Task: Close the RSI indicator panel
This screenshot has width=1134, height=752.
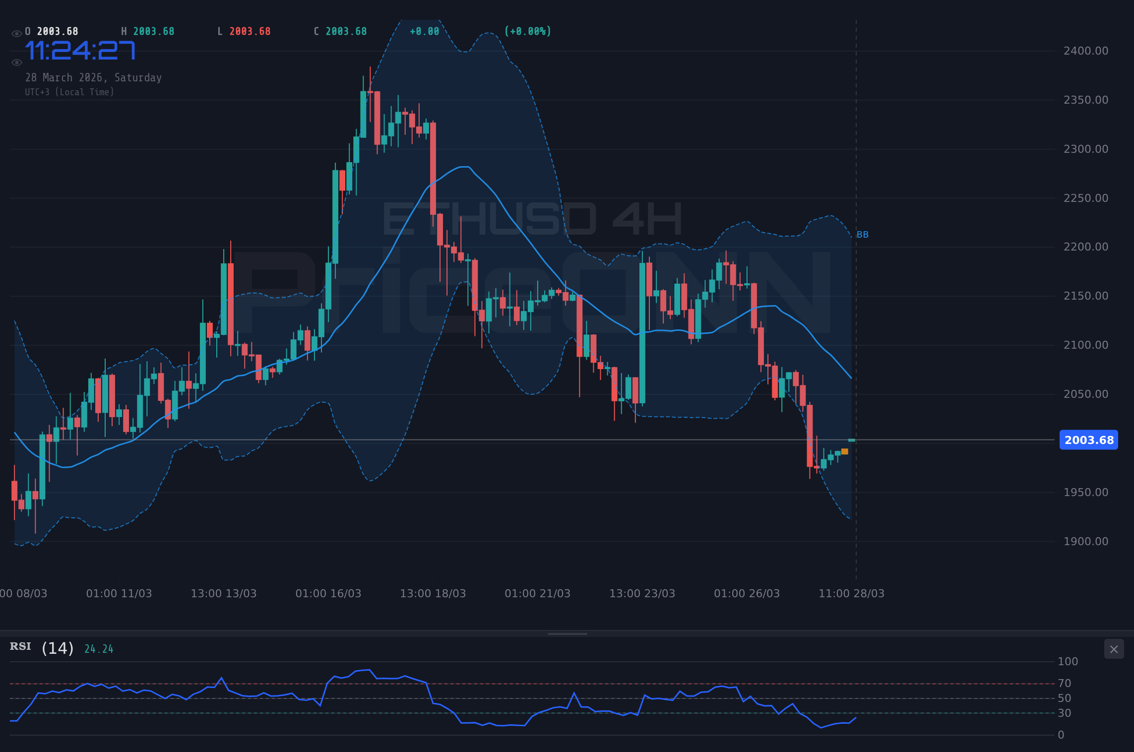Action: [x=1114, y=649]
